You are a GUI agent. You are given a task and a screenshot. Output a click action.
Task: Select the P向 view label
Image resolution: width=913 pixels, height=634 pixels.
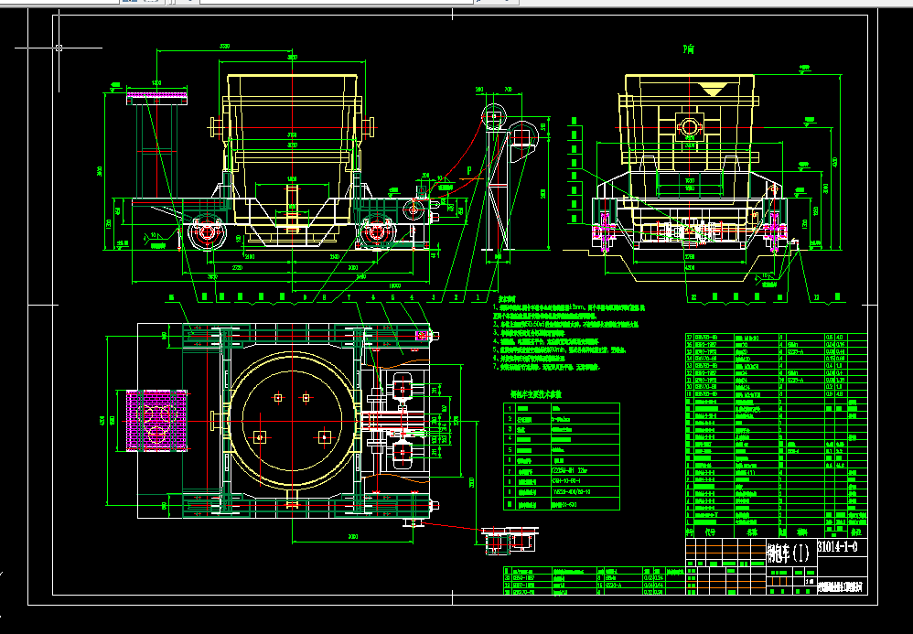point(688,50)
